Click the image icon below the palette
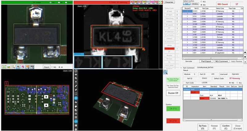The image size is (247, 131). [76, 110]
